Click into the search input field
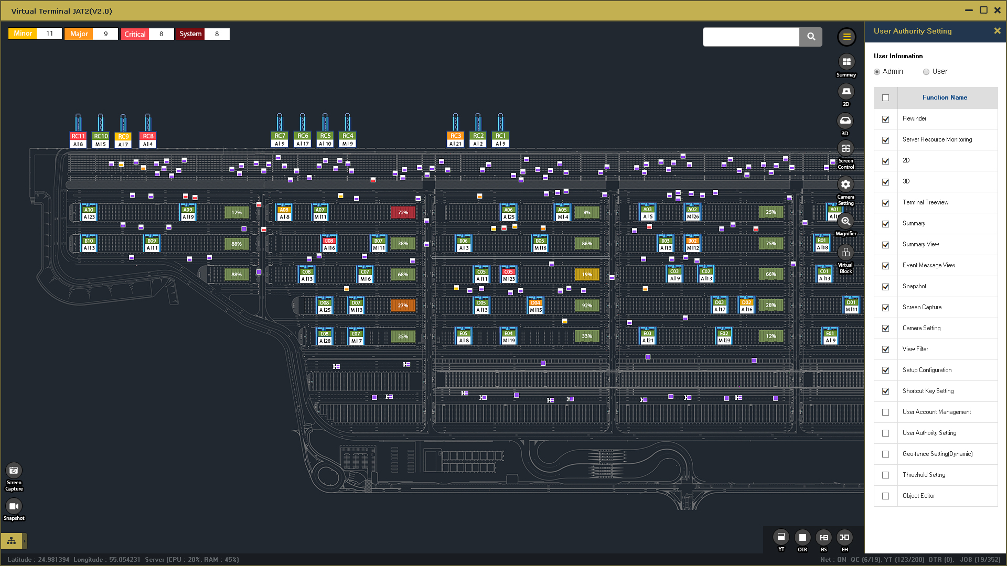 (x=751, y=37)
